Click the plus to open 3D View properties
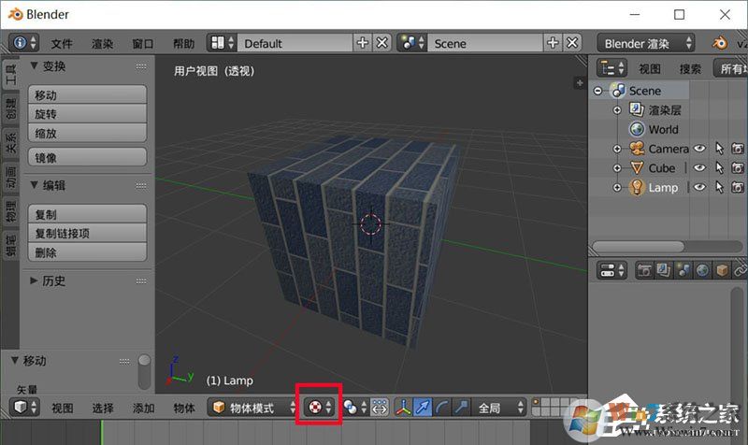 pyautogui.click(x=580, y=83)
